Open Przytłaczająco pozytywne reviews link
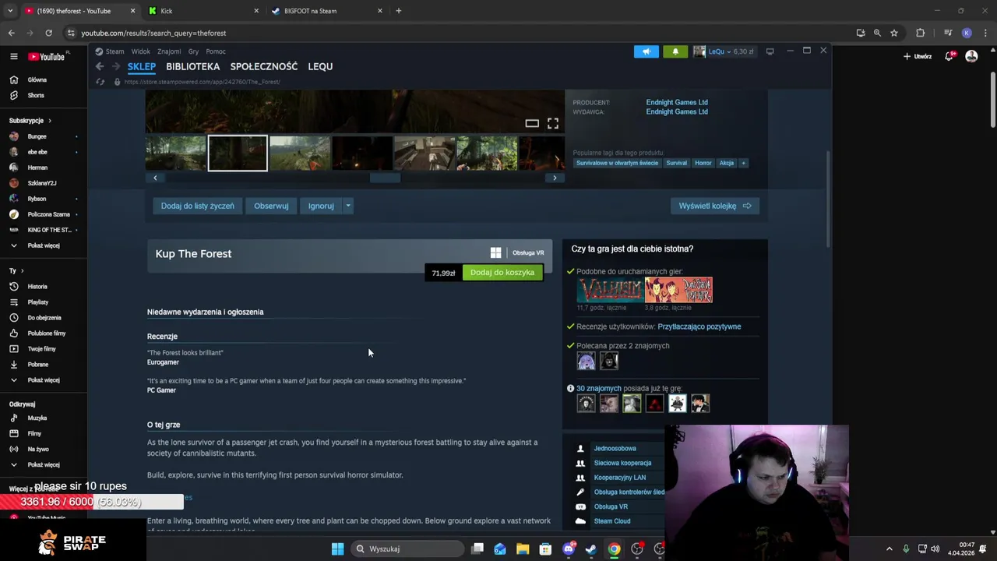997x561 pixels. coord(699,326)
